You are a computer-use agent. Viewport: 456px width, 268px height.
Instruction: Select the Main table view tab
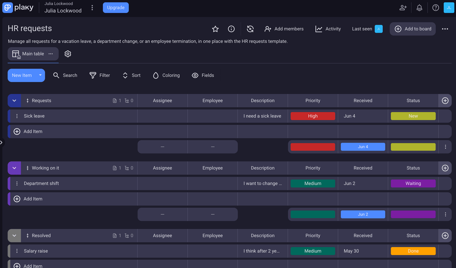(x=28, y=54)
